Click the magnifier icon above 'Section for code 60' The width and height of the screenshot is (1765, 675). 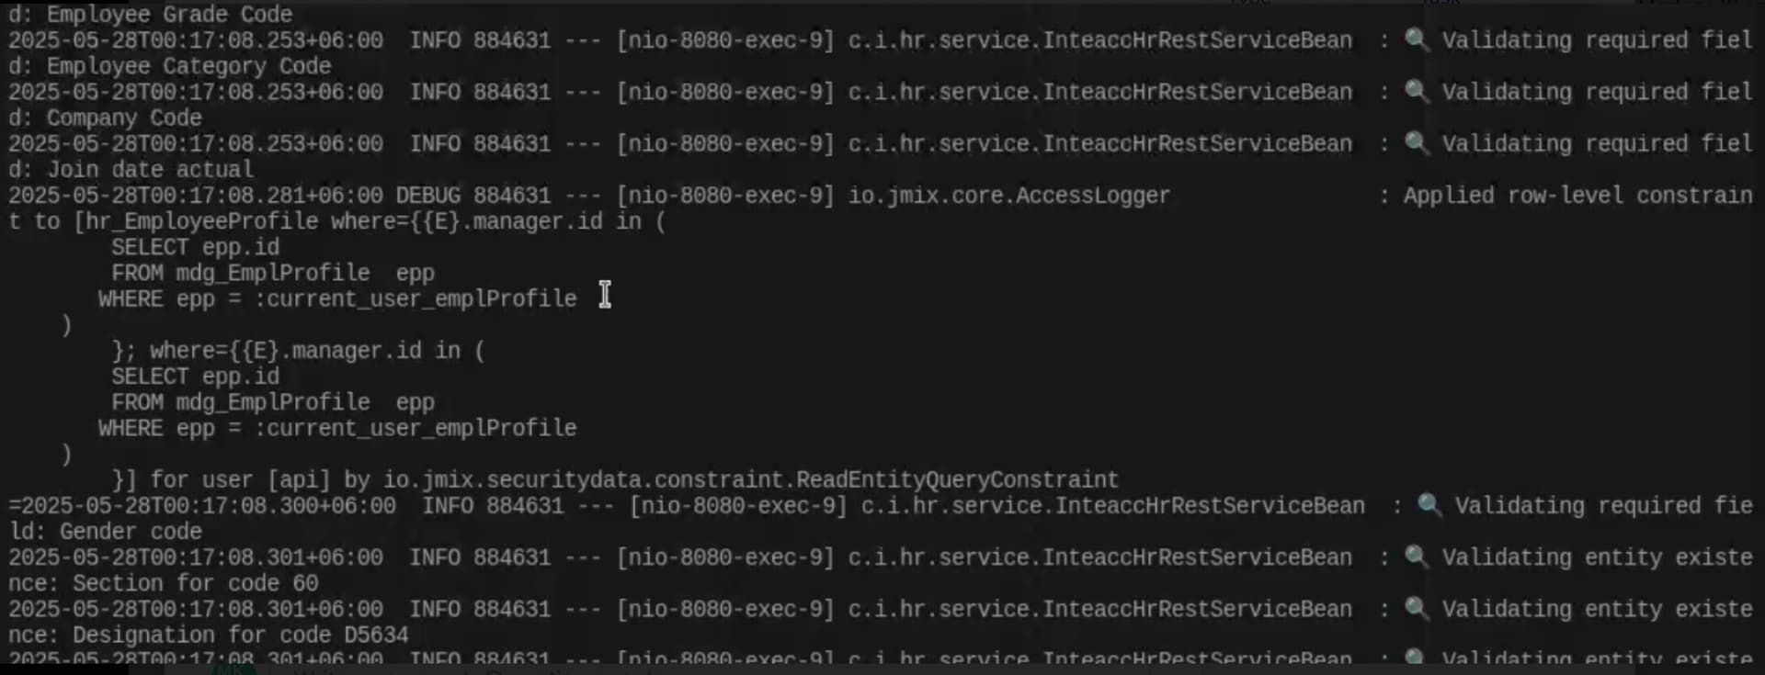pos(1417,557)
